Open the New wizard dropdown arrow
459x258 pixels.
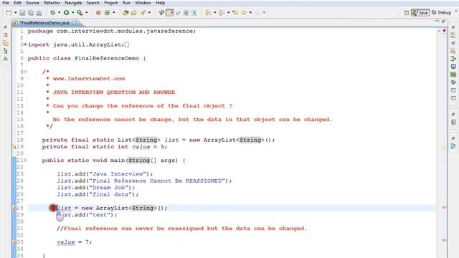point(15,13)
